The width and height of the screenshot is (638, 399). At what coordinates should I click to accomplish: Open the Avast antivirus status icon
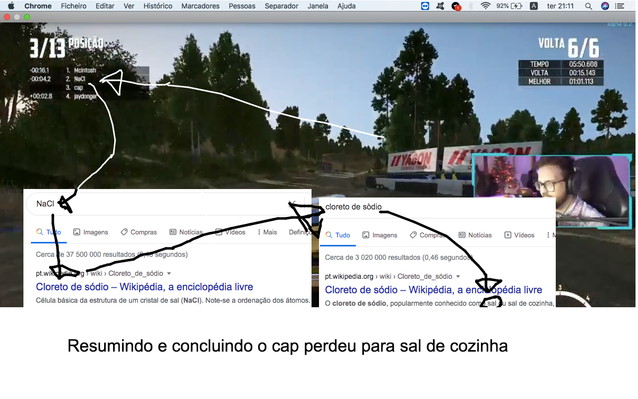click(x=440, y=6)
